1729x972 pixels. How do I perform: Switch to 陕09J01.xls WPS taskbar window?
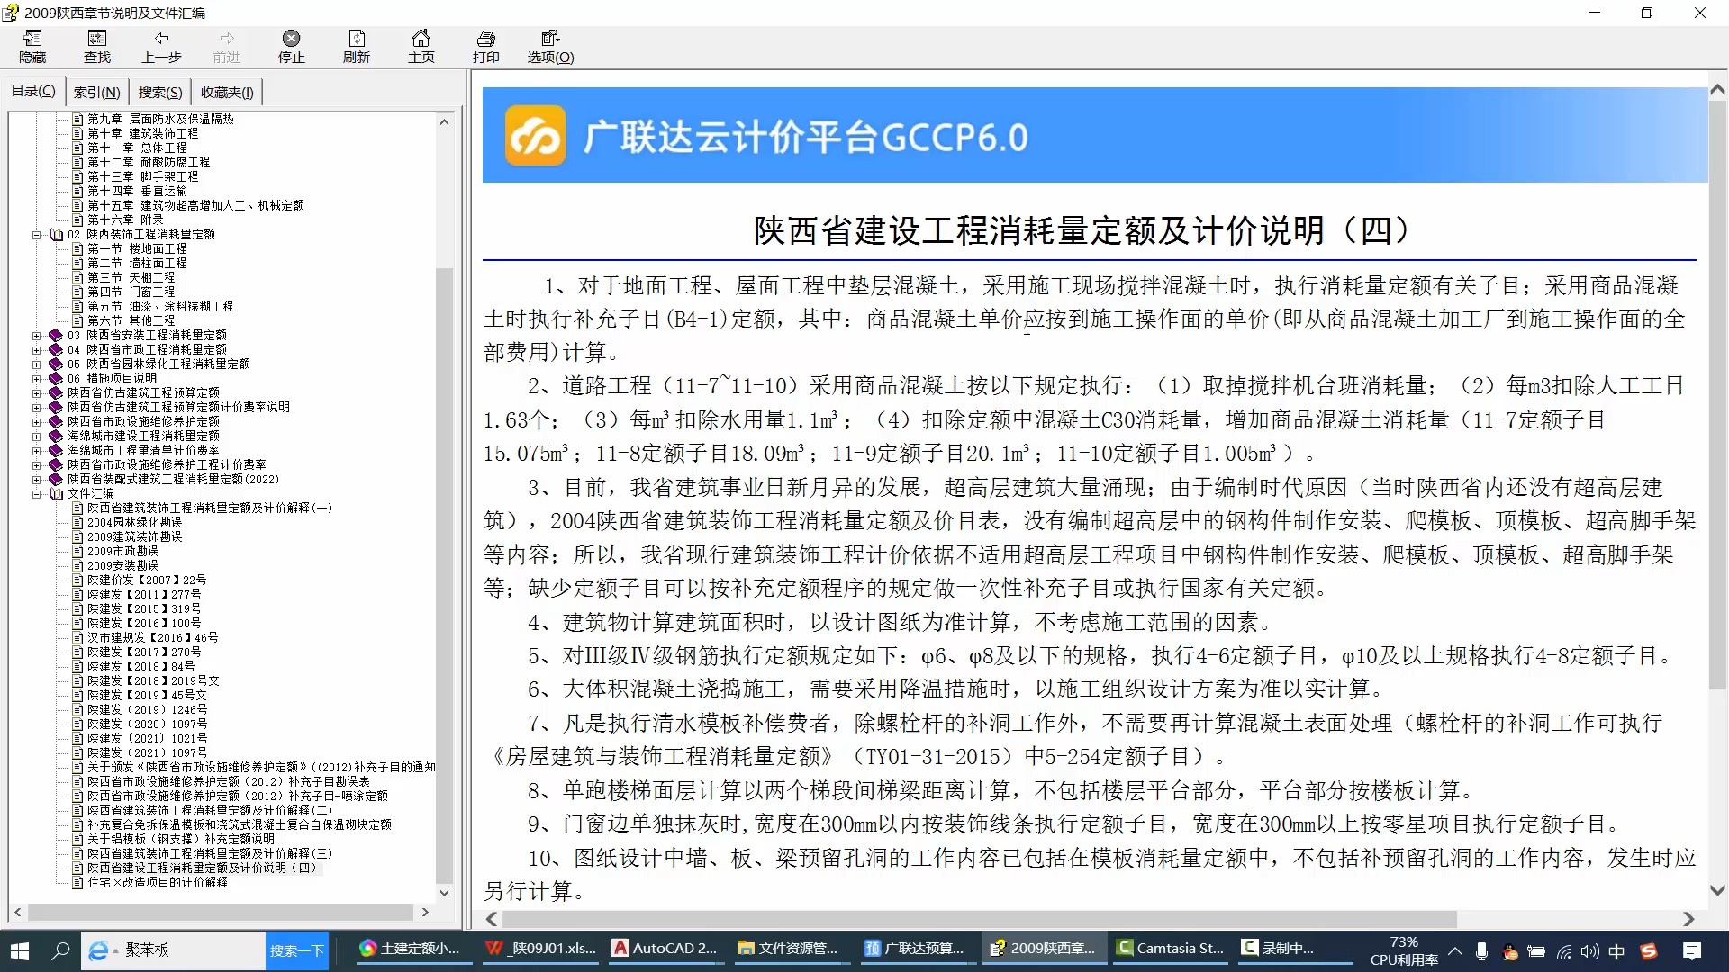coord(540,949)
